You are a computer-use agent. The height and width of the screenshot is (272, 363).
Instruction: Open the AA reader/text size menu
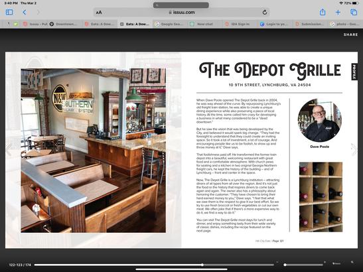pyautogui.click(x=99, y=13)
